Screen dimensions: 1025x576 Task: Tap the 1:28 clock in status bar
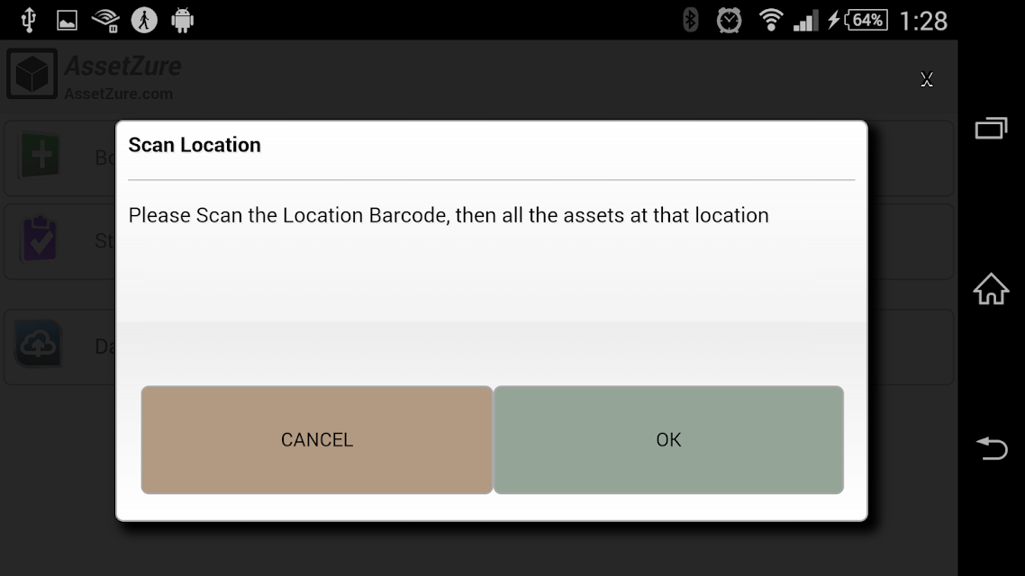click(923, 21)
